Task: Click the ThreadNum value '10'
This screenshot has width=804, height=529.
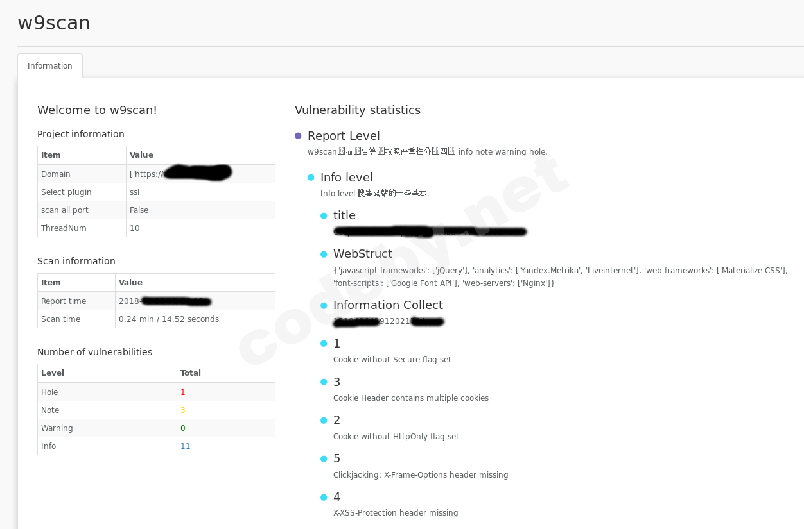Action: click(x=135, y=228)
